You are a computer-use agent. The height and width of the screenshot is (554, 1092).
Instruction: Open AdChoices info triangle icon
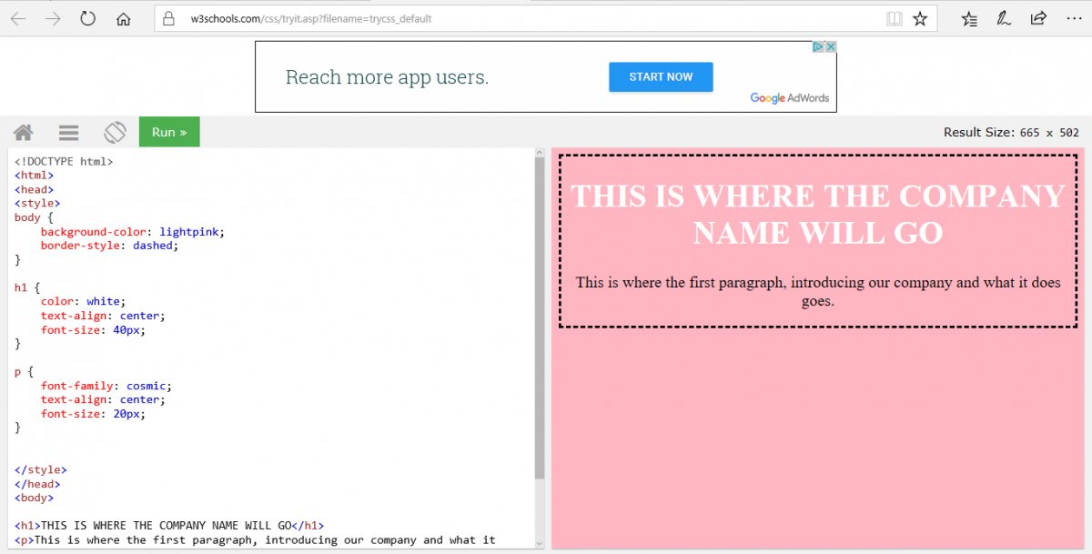[818, 46]
